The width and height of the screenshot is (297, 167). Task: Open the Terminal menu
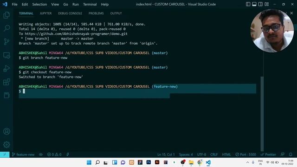click(90, 4)
